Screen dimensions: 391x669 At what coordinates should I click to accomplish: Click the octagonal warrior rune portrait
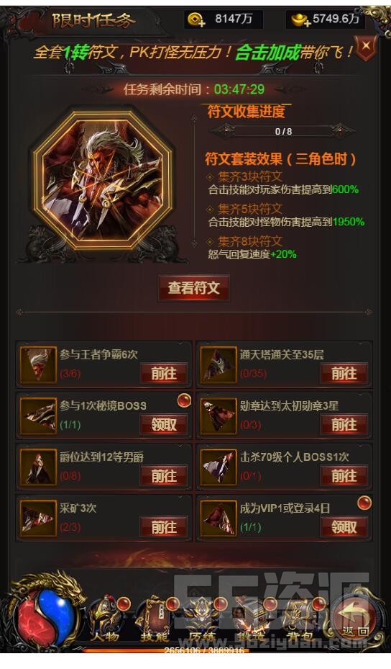pyautogui.click(x=102, y=180)
